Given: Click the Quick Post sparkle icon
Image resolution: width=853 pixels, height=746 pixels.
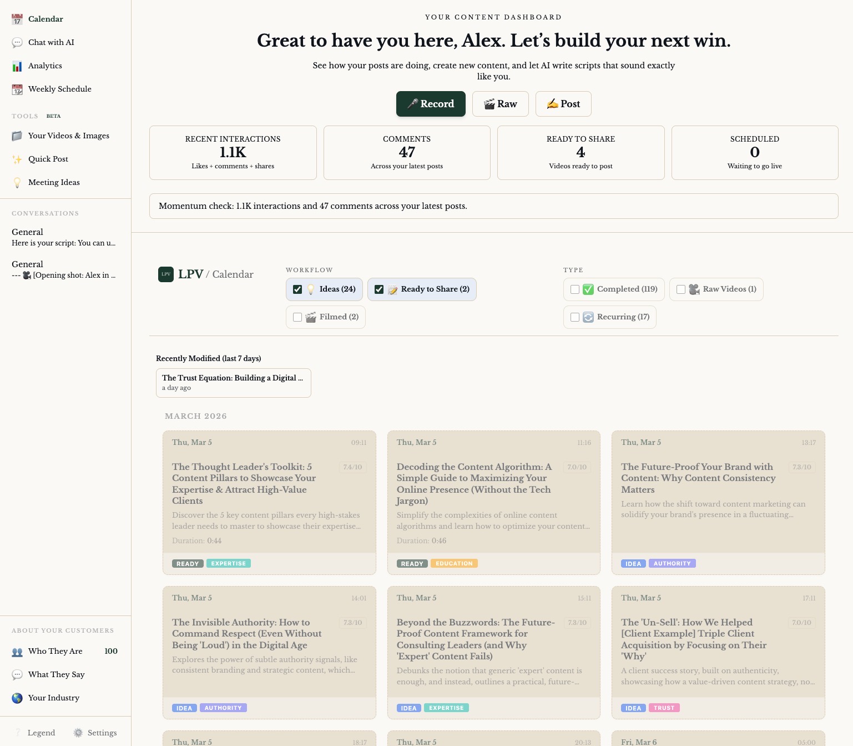Looking at the screenshot, I should pyautogui.click(x=17, y=159).
